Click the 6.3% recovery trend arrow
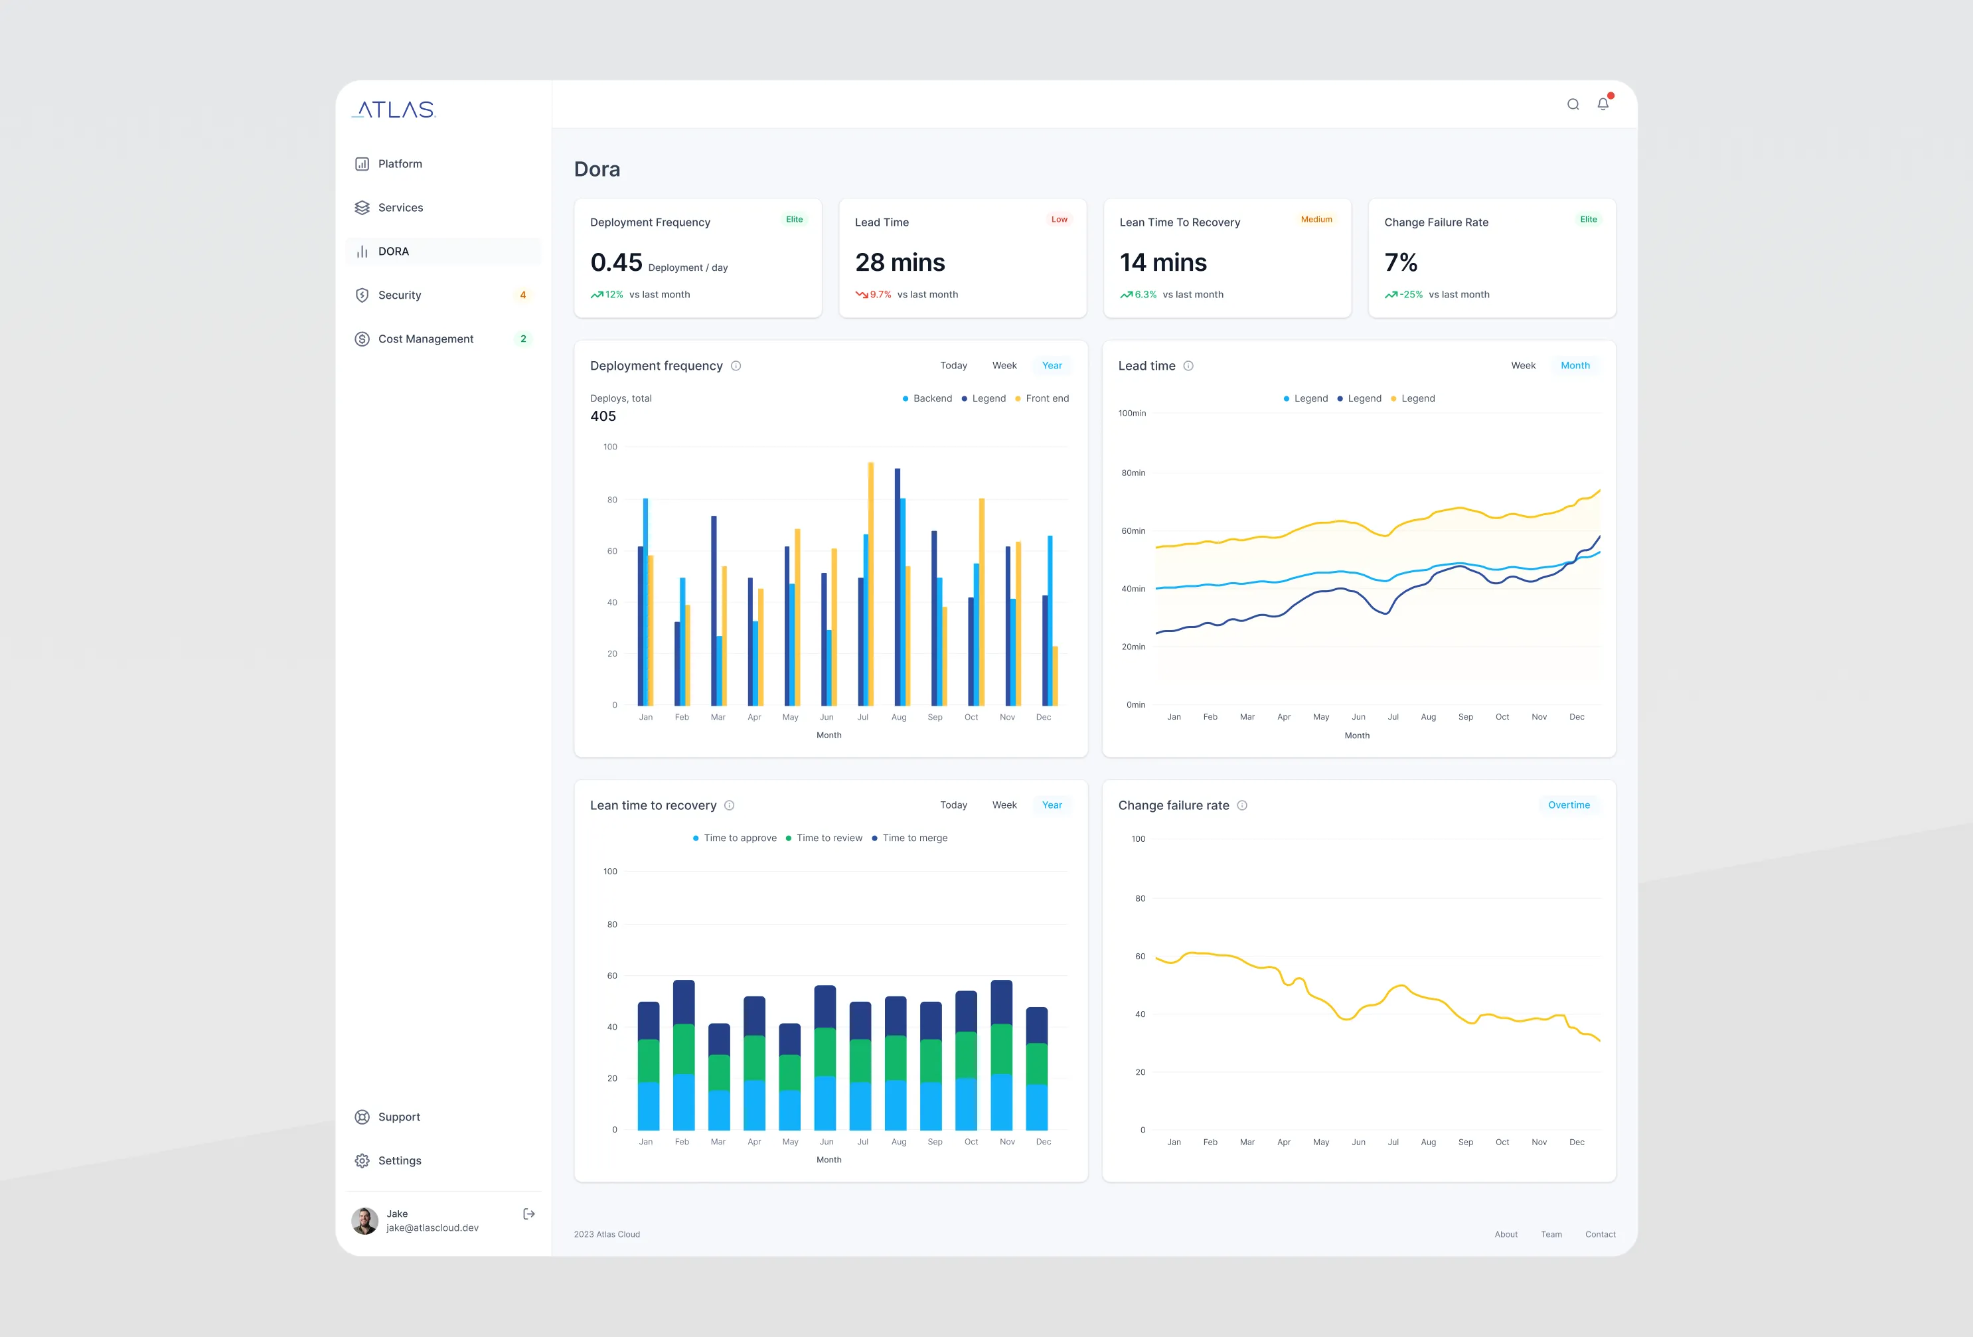Image resolution: width=1973 pixels, height=1337 pixels. click(x=1127, y=295)
